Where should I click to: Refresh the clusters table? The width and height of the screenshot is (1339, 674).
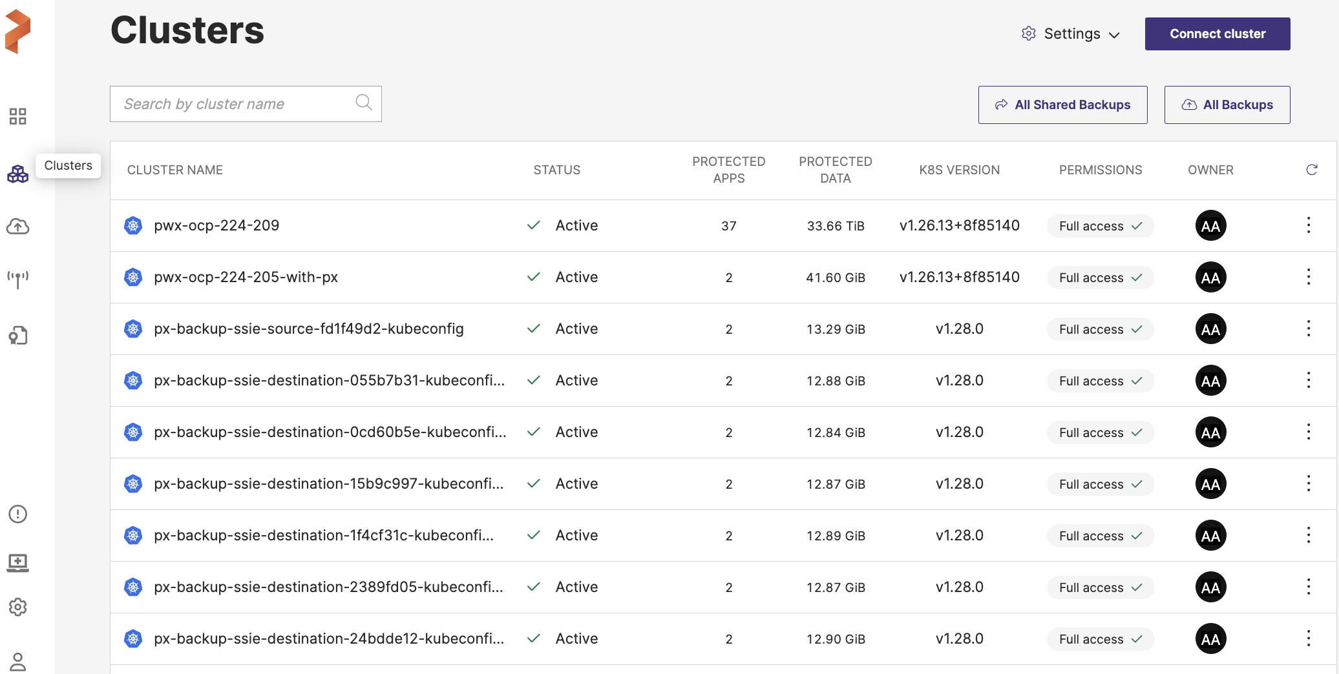(x=1311, y=170)
